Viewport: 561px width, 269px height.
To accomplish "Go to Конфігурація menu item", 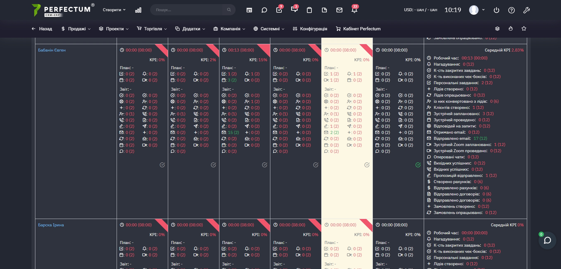I will tap(310, 29).
